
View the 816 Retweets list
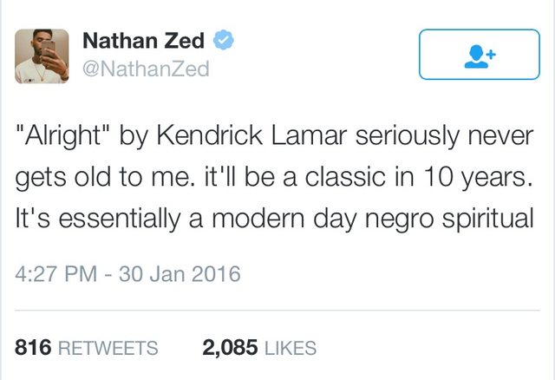[87, 349]
